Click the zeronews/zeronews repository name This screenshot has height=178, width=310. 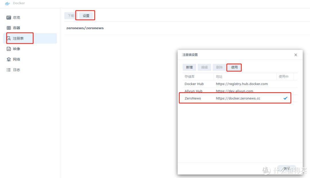(x=85, y=28)
